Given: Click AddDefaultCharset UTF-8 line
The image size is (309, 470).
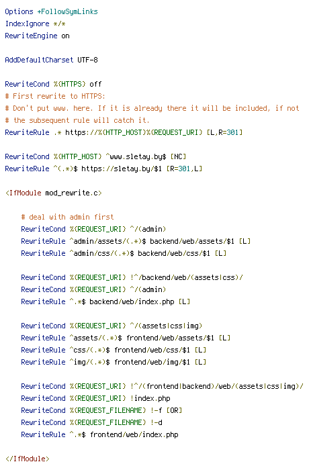Looking at the screenshot, I should (51, 60).
